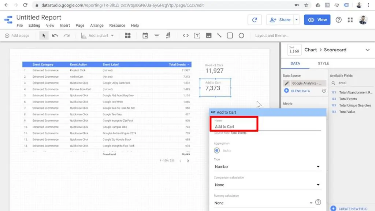Screen dimensions: 375x211
Task: Click the URL embed icon
Action: pos(186,36)
